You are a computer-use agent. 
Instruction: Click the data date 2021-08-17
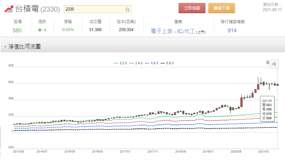pos(272,10)
